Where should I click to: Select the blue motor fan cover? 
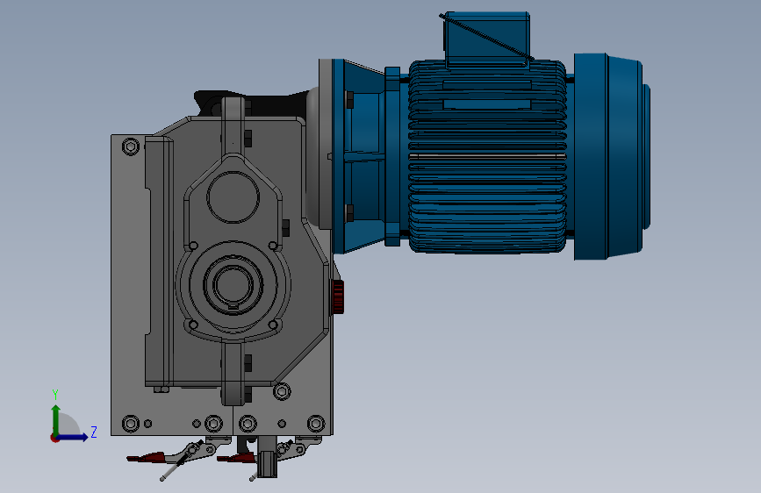click(x=612, y=156)
